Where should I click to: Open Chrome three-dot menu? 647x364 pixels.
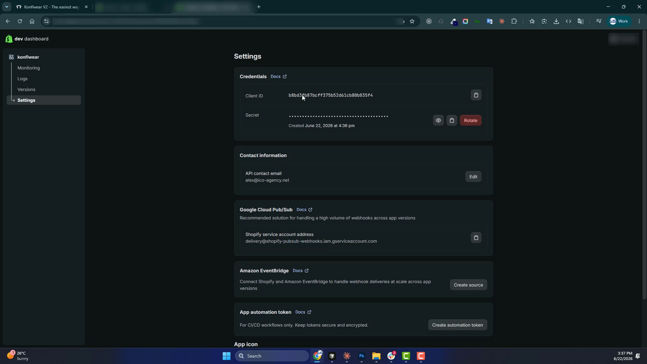click(x=639, y=21)
